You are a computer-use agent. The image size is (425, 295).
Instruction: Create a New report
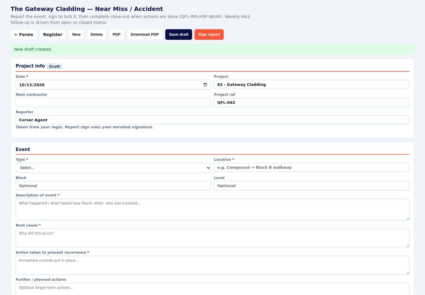tap(76, 35)
